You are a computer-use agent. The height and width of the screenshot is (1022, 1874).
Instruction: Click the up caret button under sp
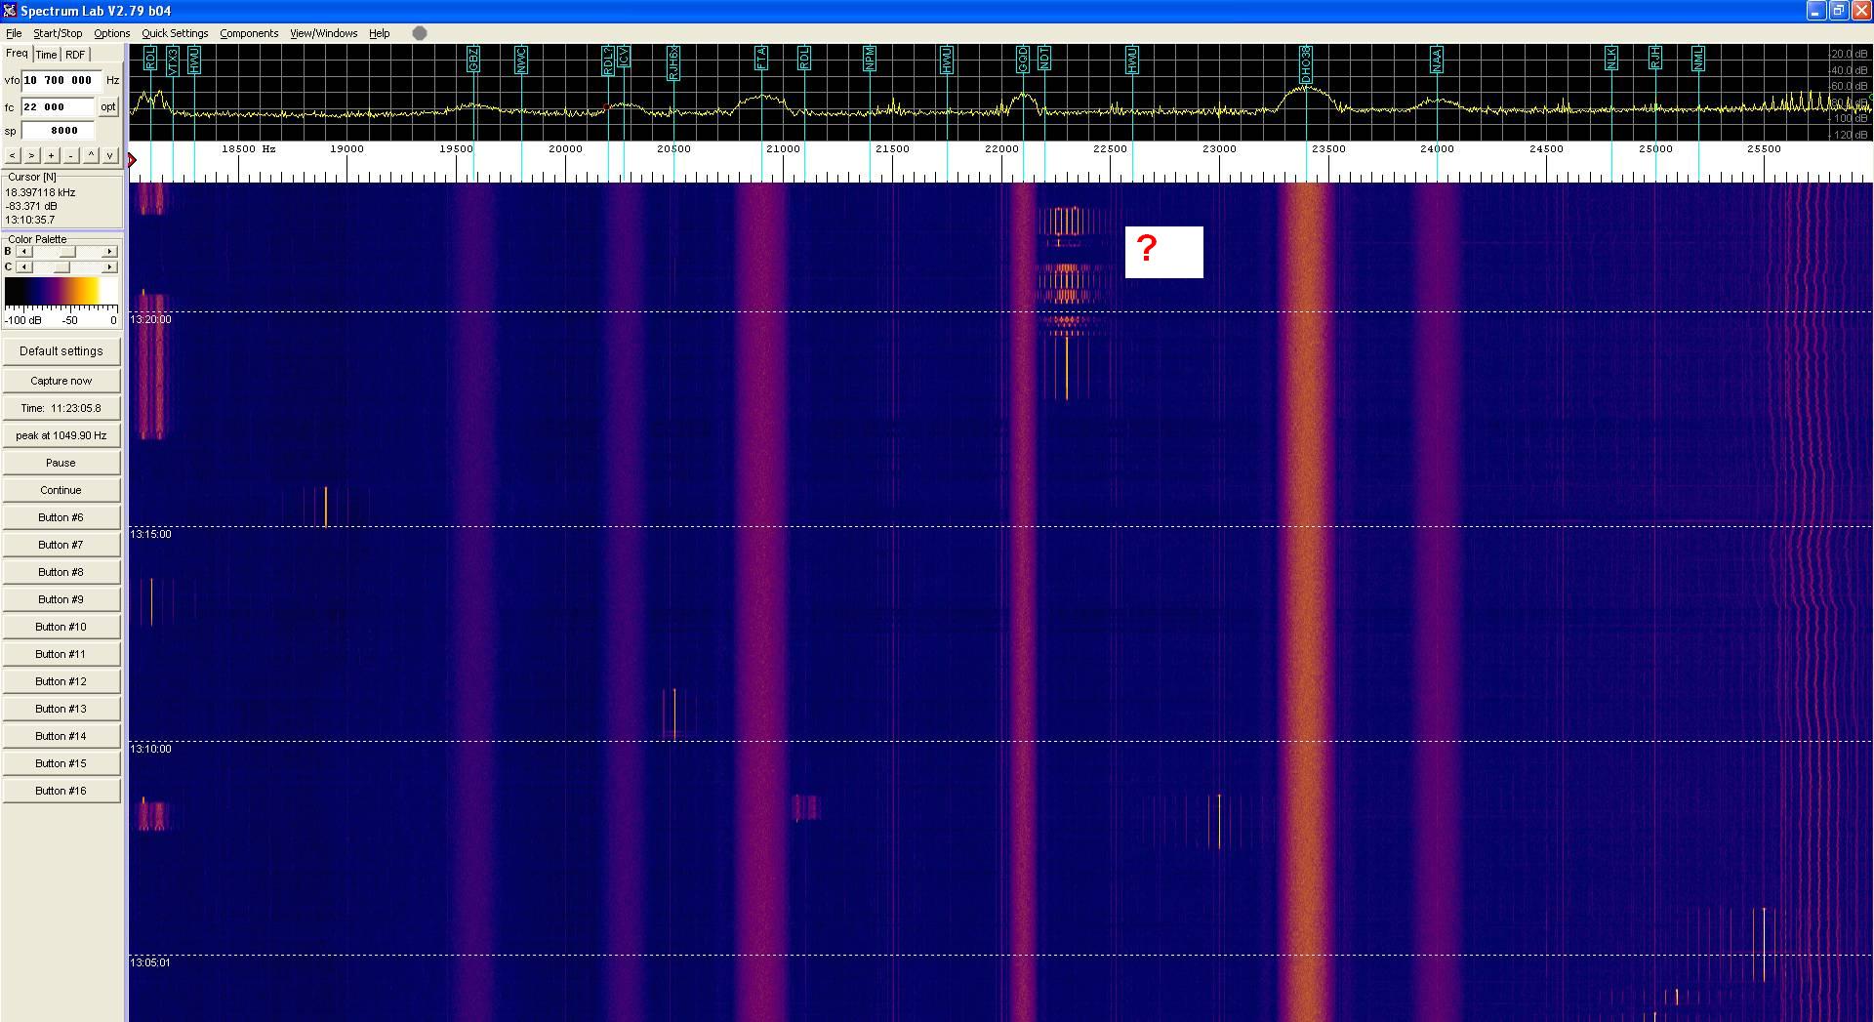tap(91, 155)
